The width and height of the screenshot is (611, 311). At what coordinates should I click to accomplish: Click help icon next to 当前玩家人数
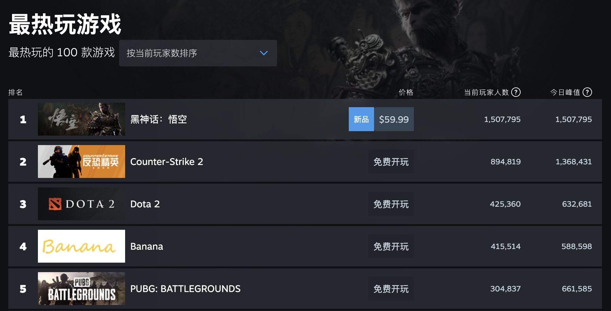click(x=516, y=92)
